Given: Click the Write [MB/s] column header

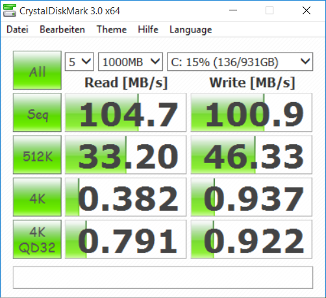Looking at the screenshot, I should [x=252, y=83].
